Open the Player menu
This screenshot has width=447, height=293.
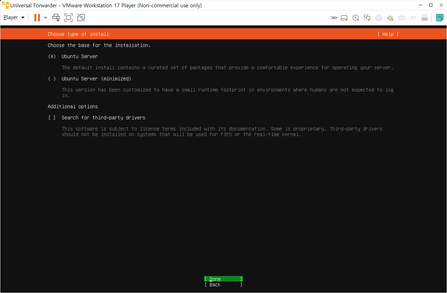14,17
